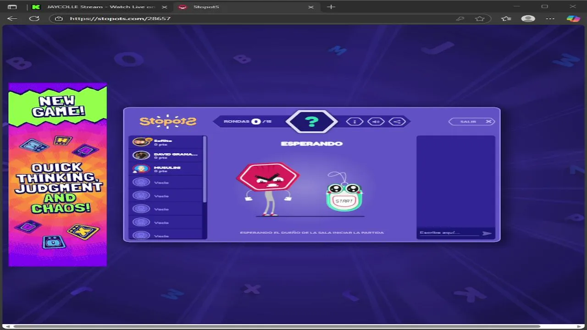Click the START timer character
This screenshot has width=587, height=330.
pos(344,192)
